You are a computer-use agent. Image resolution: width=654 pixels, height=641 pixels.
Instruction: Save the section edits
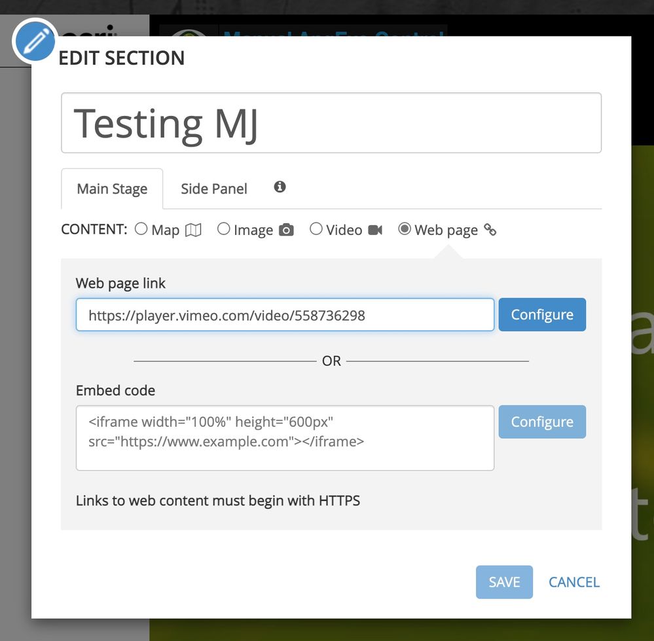[x=504, y=582]
